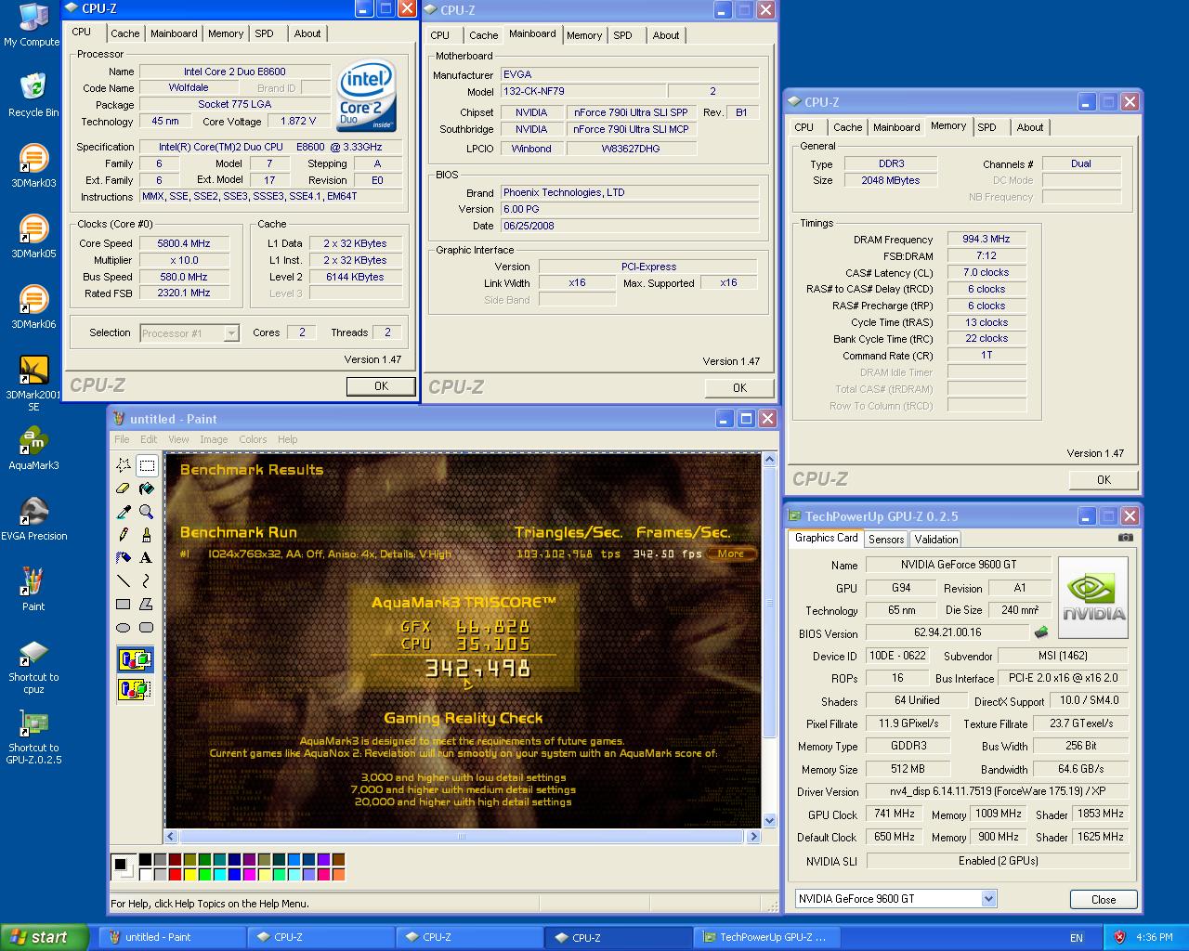Click OK in the Memory CPU-Z window

click(x=1104, y=479)
